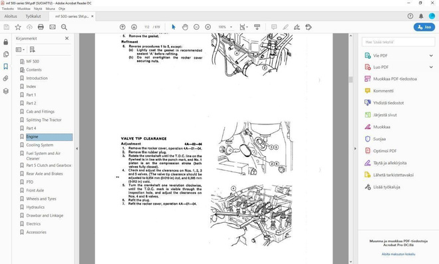Click the Save file icon
The image size is (439, 264).
7,27
